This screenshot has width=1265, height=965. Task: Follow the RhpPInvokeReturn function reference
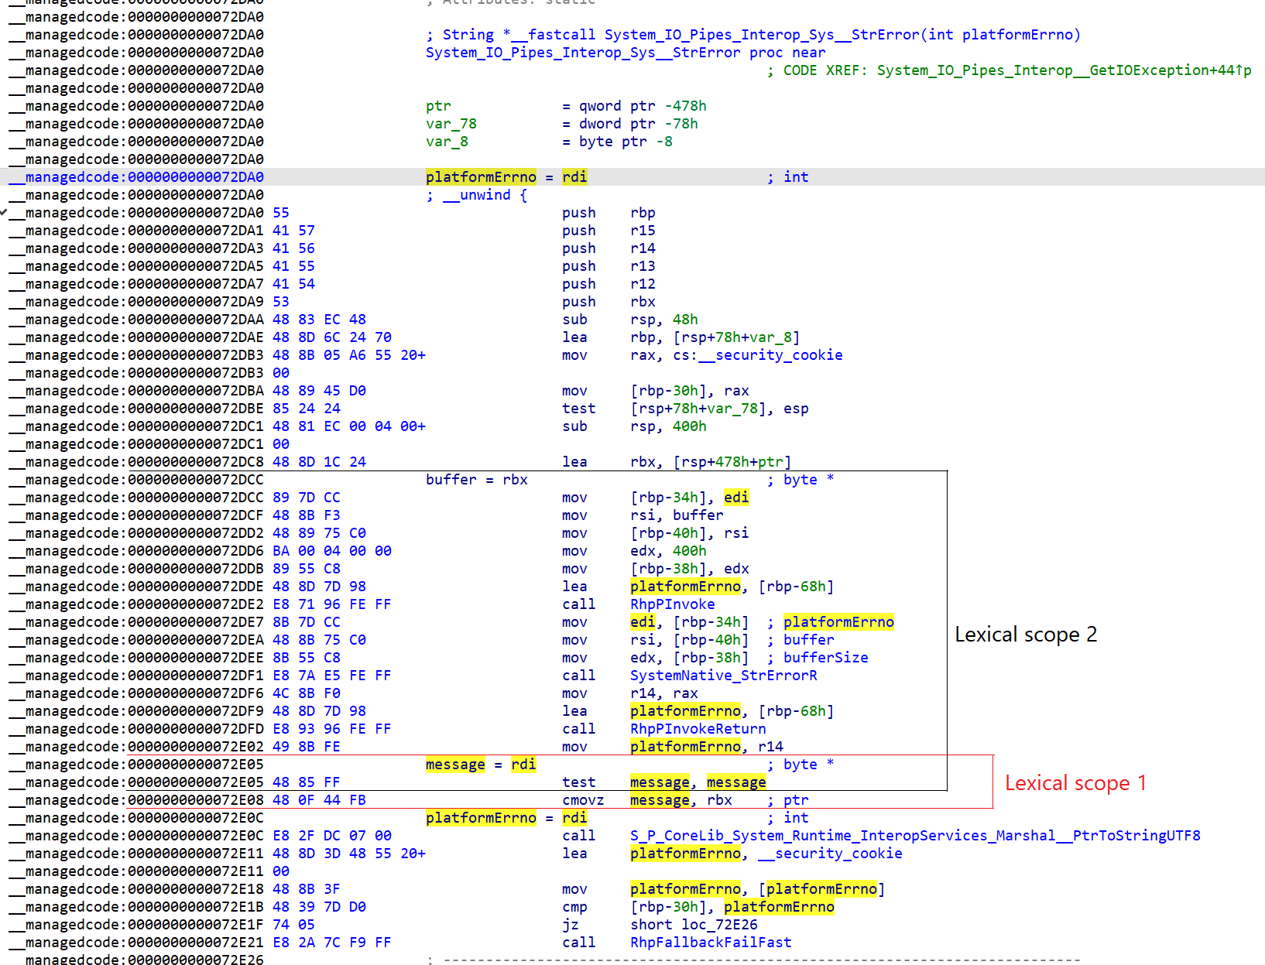click(x=697, y=728)
